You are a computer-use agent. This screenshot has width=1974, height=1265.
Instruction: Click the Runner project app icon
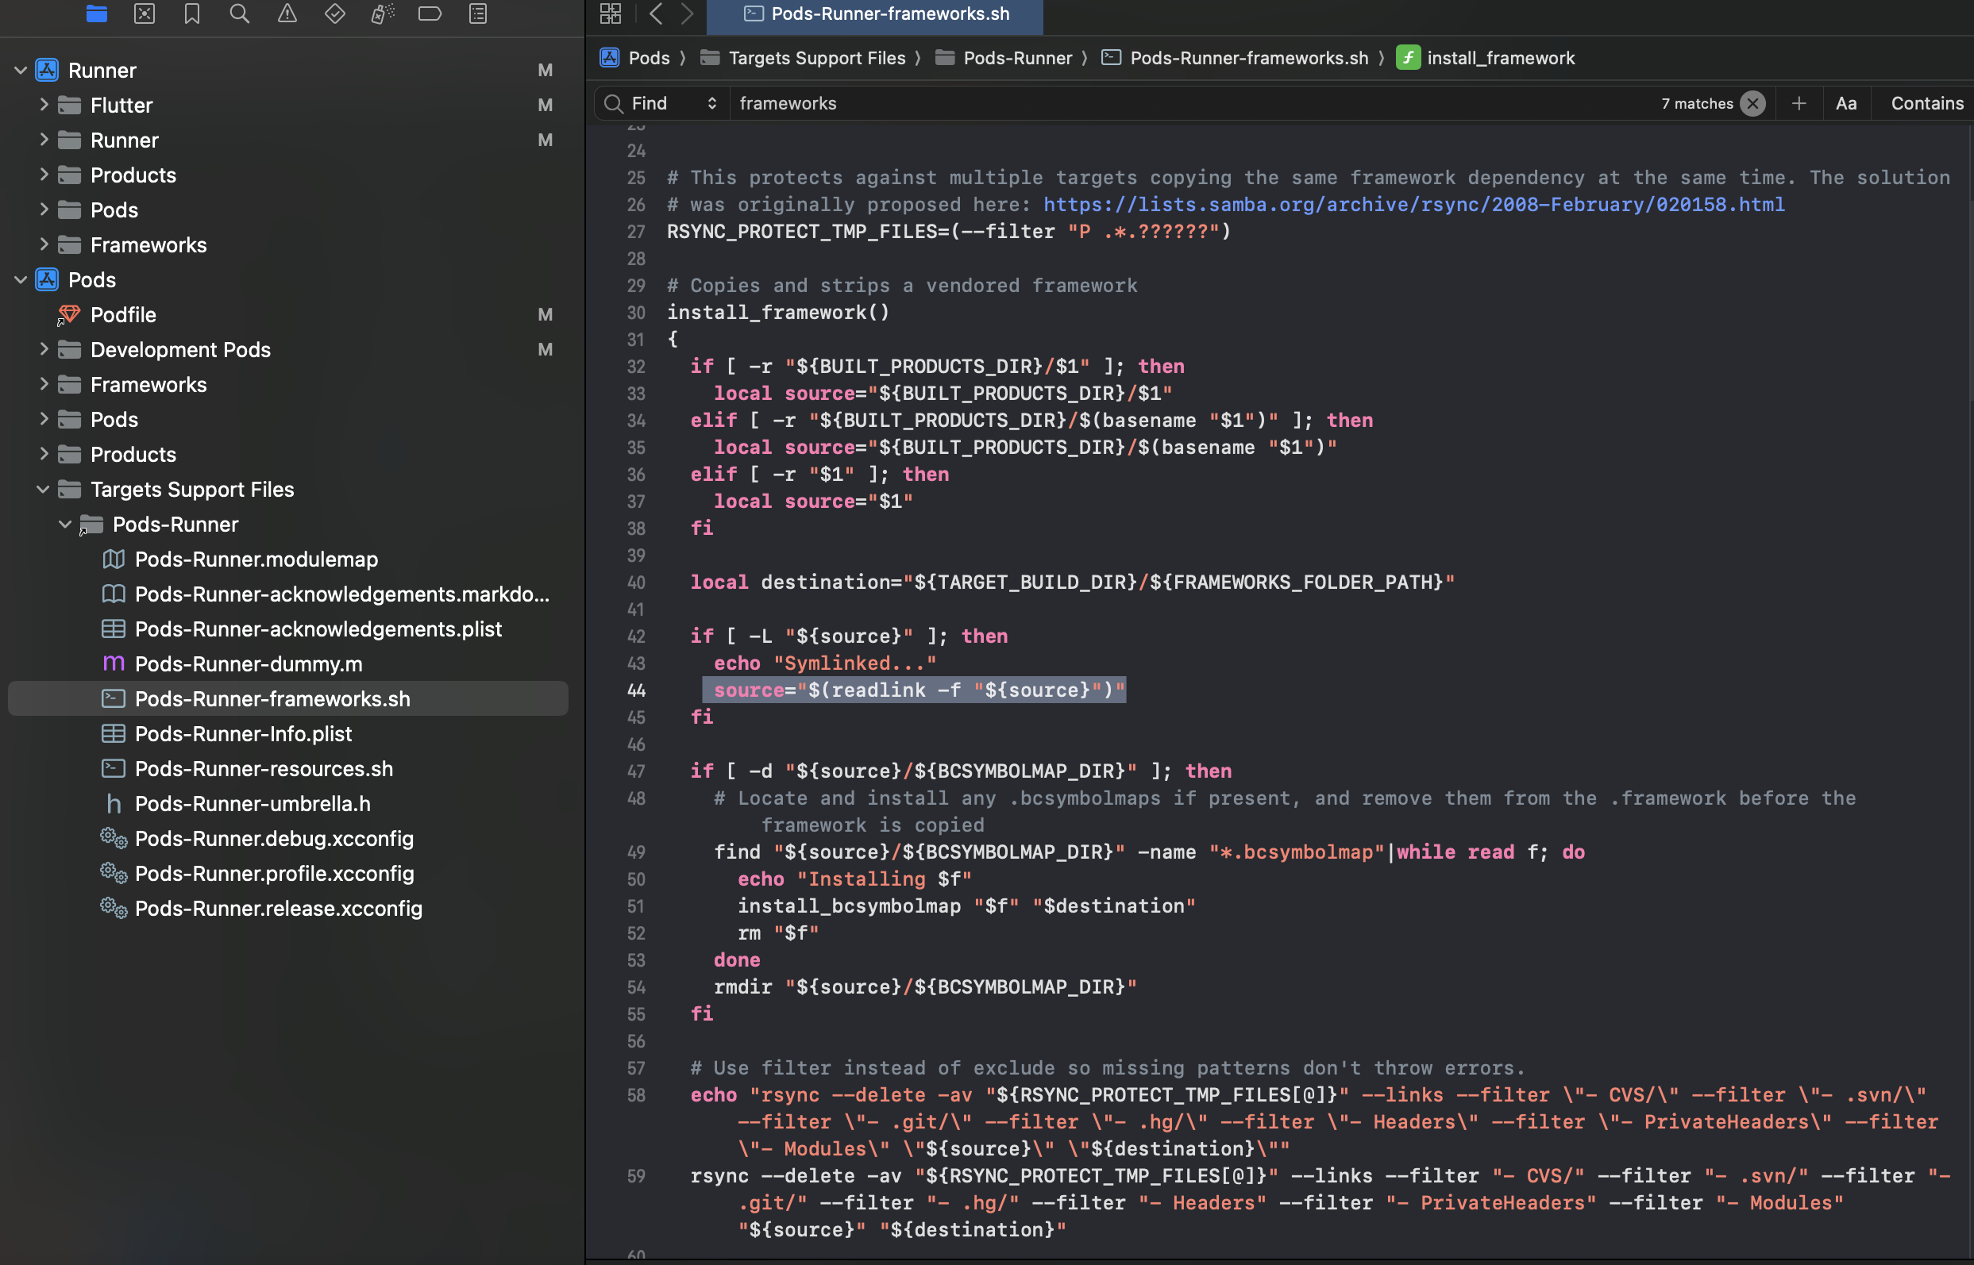(47, 71)
